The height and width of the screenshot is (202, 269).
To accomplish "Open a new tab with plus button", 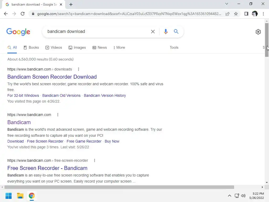I will pyautogui.click(x=71, y=4).
